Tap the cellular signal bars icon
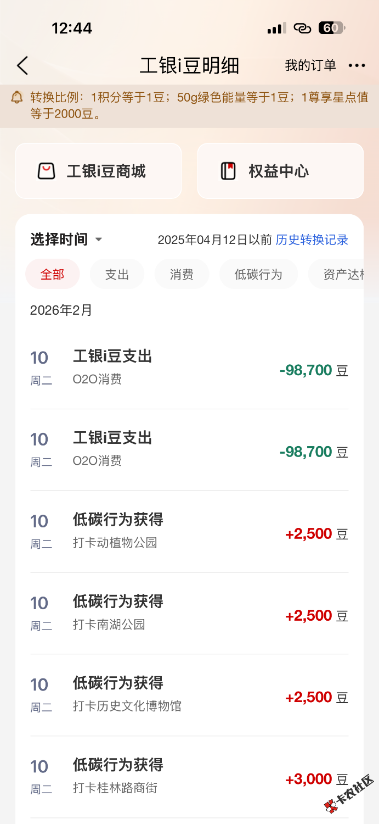This screenshot has height=824, width=379. click(276, 29)
